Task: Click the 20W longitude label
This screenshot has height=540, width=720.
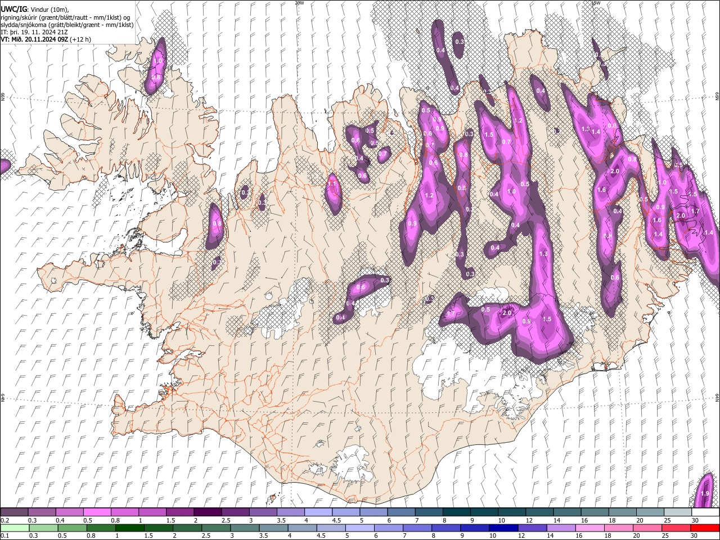Action: pyautogui.click(x=299, y=3)
